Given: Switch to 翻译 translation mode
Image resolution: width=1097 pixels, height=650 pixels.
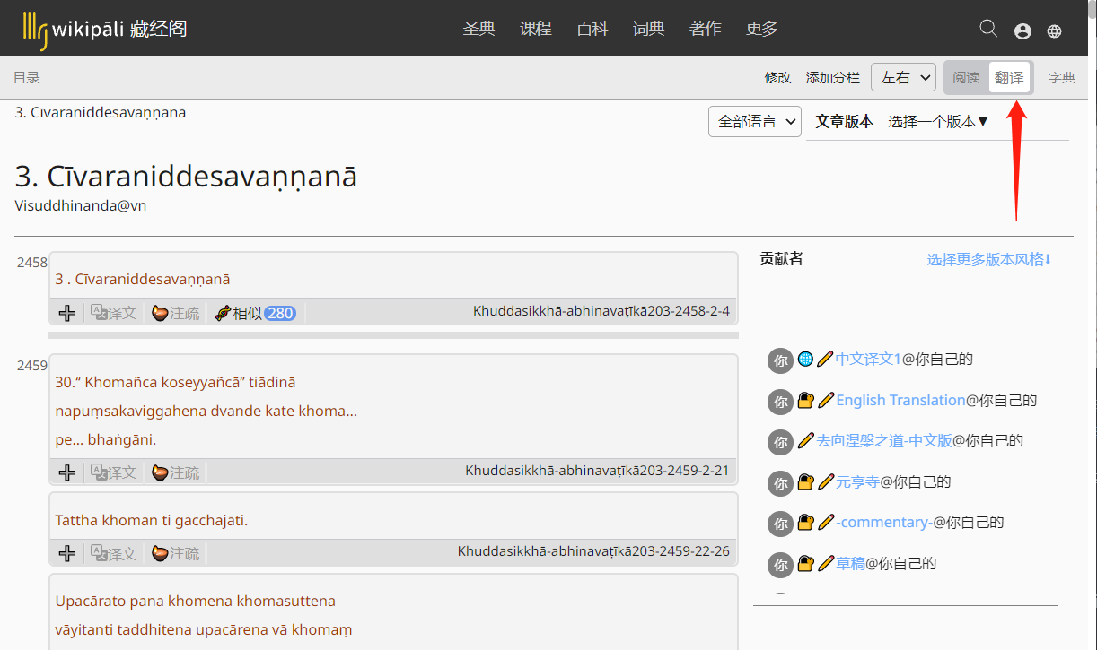Looking at the screenshot, I should pos(1010,78).
